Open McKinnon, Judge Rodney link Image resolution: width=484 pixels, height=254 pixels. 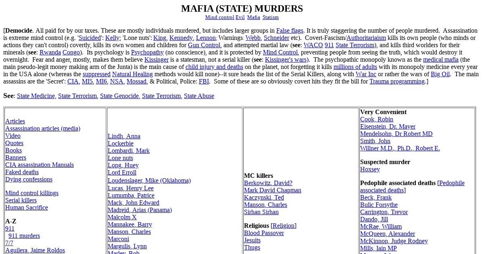[394, 241]
